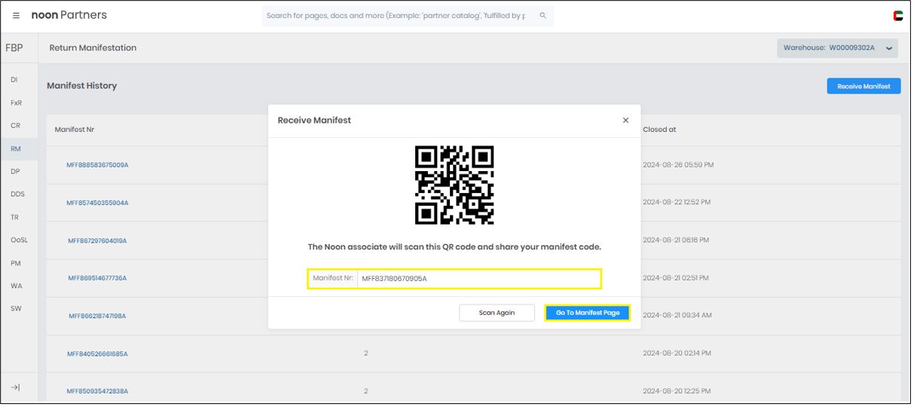Viewport: 914px width, 407px height.
Task: Click the noon Partners logo
Action: click(x=69, y=15)
